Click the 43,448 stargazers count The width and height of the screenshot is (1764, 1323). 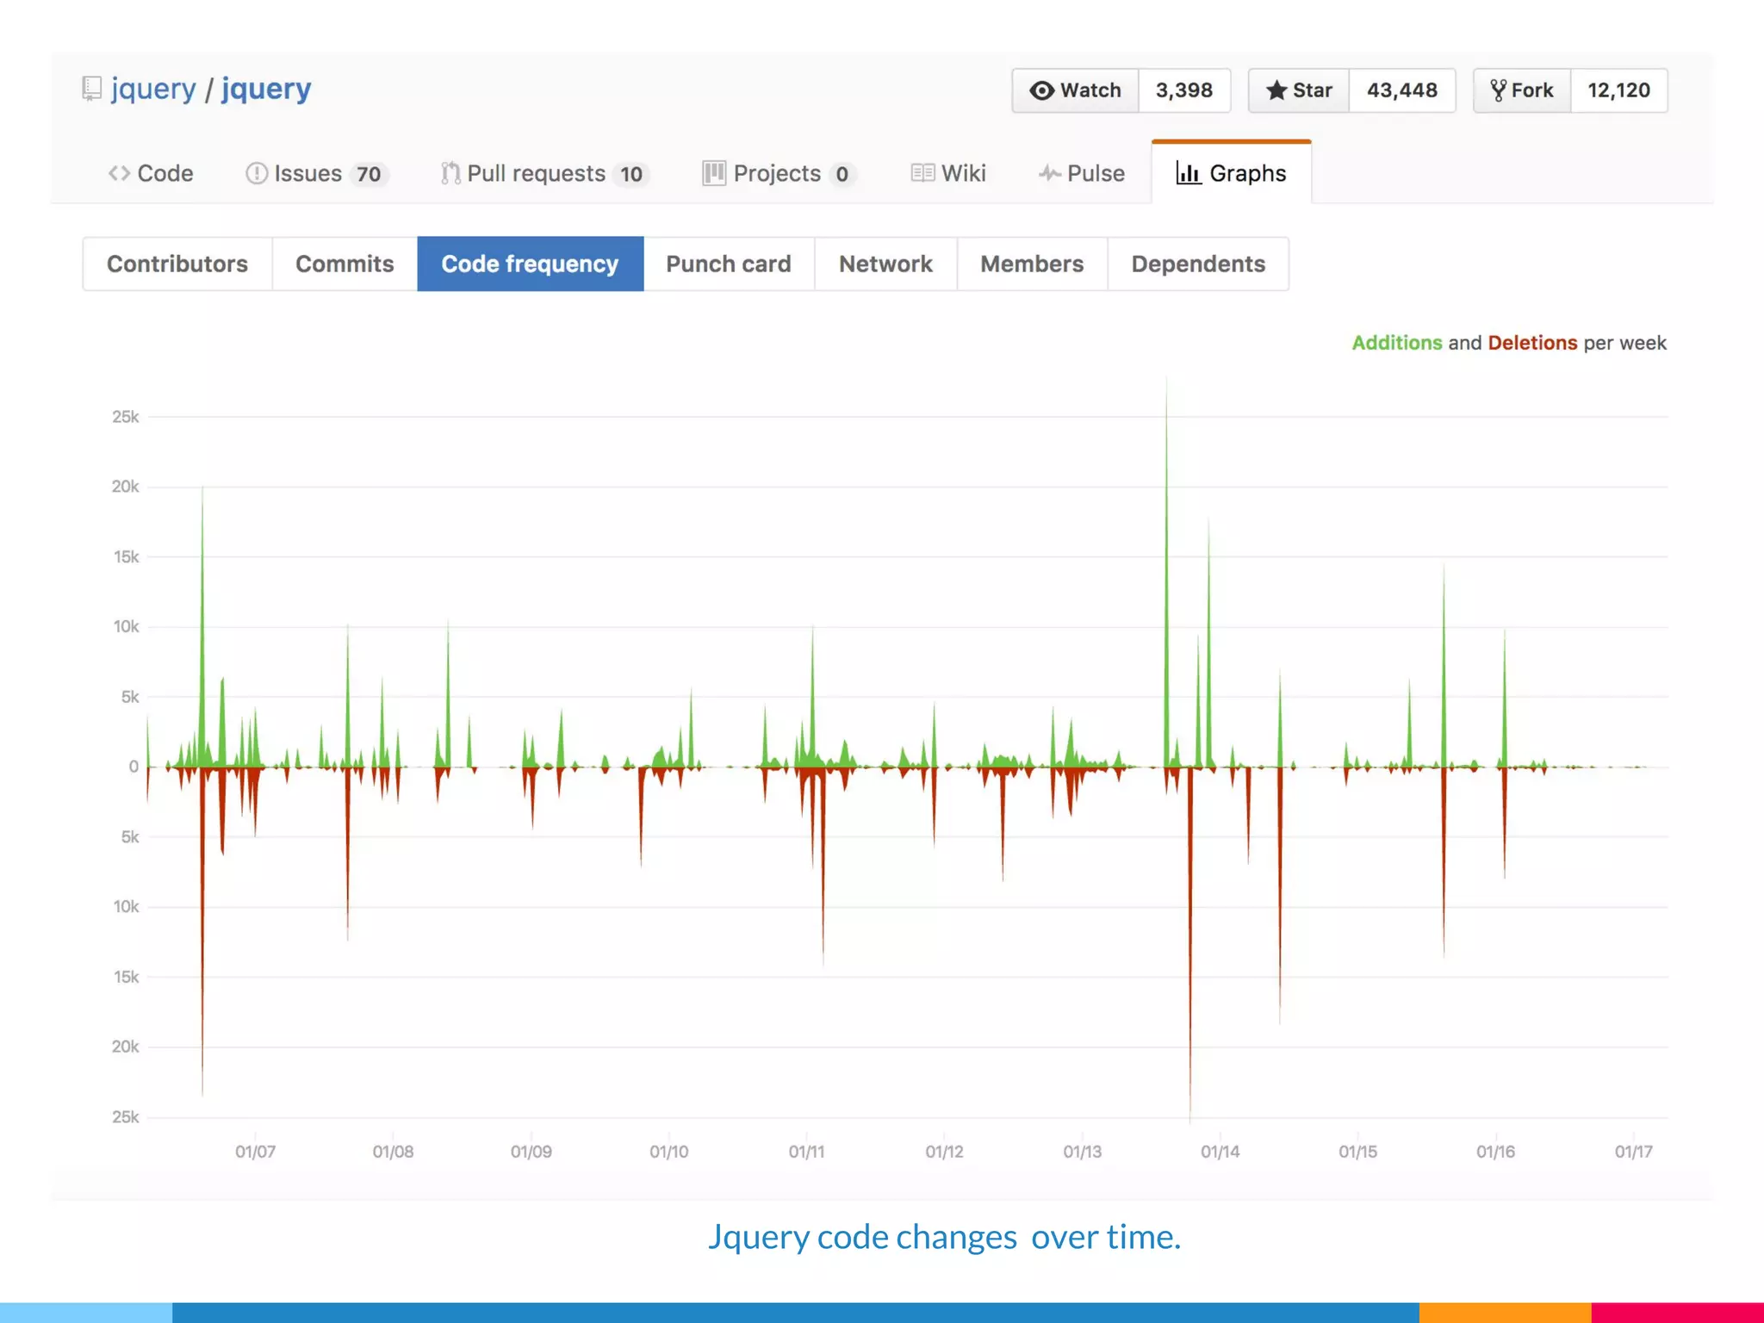point(1401,90)
